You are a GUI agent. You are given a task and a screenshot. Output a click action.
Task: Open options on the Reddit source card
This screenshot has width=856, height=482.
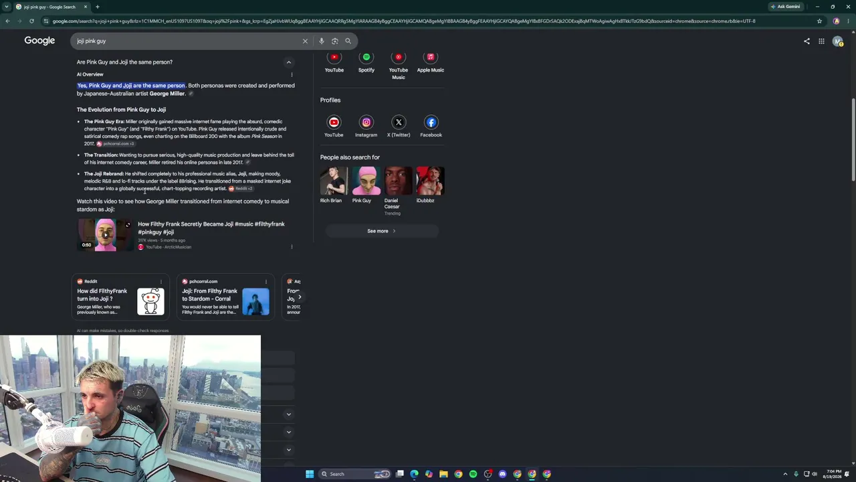point(160,281)
